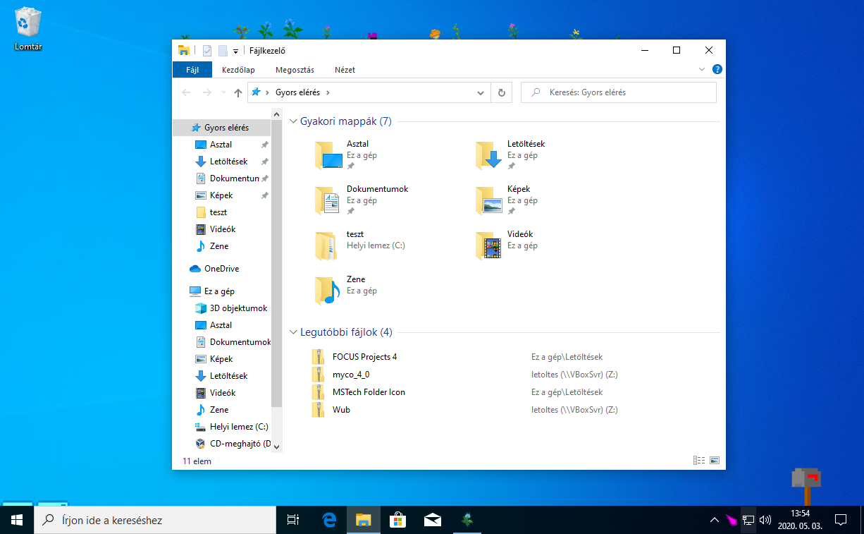Open the Fájl menu
The height and width of the screenshot is (534, 864).
coord(192,69)
